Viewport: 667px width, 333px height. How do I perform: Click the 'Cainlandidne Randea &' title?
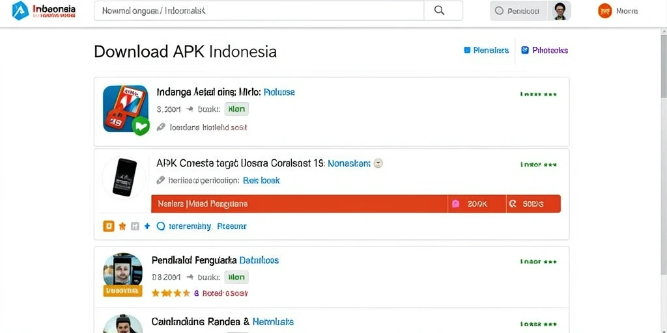click(x=201, y=321)
